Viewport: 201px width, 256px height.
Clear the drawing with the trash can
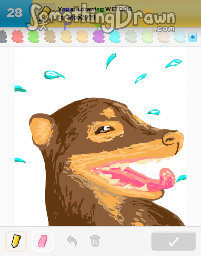[x=95, y=241]
